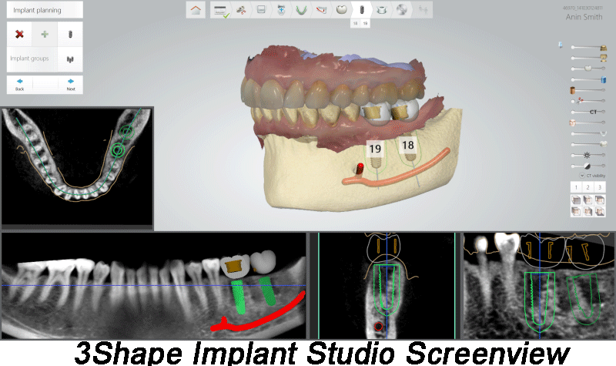Adjust the molar tooth visibility slider
The width and height of the screenshot is (616, 366).
(x=588, y=144)
